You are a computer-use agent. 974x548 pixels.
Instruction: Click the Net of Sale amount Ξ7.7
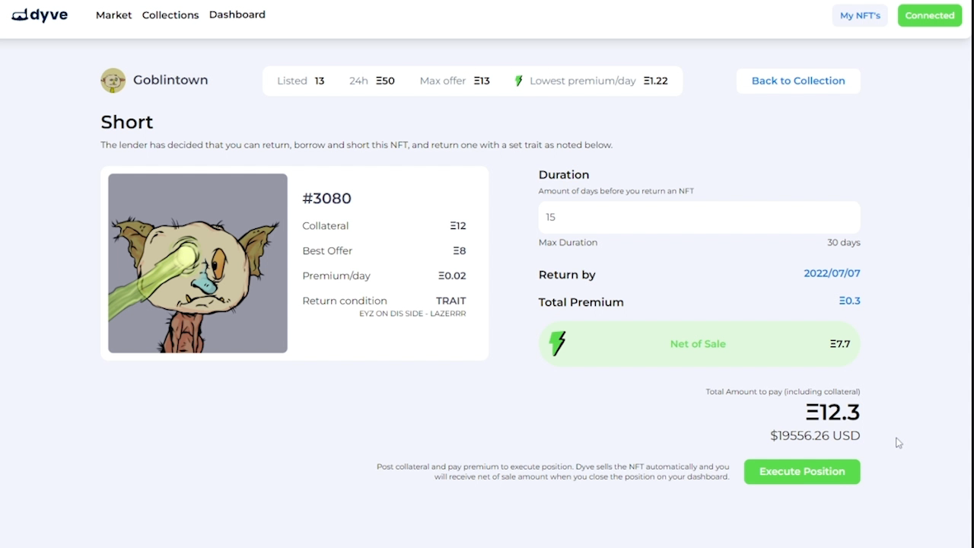click(x=840, y=344)
